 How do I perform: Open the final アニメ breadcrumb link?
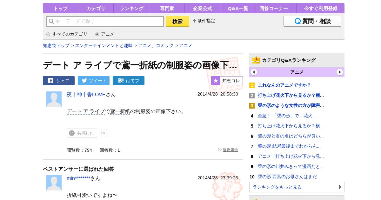[186, 45]
